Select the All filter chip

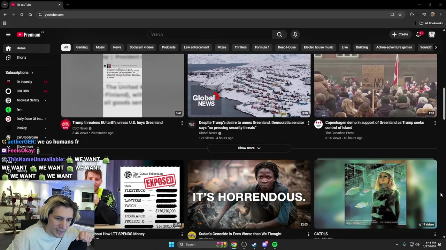pyautogui.click(x=66, y=47)
